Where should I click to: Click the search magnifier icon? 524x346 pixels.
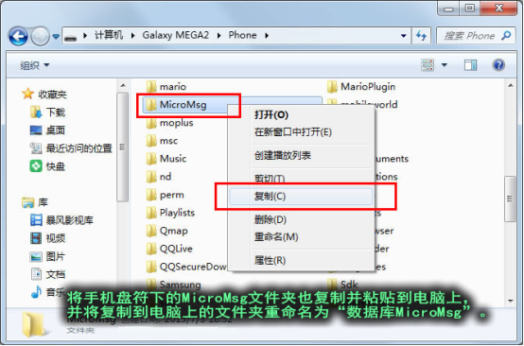point(507,35)
